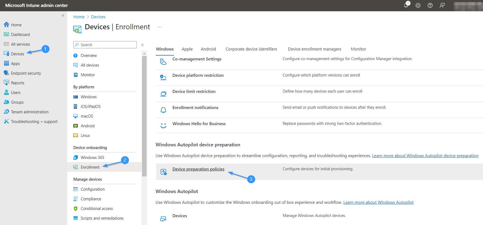Switch to the Apple tab
This screenshot has width=483, height=225.
(187, 49)
